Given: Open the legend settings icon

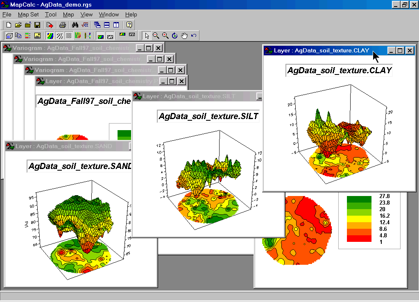Looking at the screenshot, I should tap(28, 36).
